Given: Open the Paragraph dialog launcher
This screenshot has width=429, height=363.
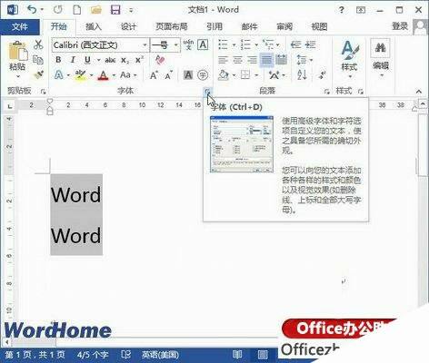Looking at the screenshot, I should 326,92.
